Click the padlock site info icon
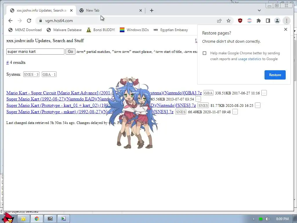 click(41, 21)
